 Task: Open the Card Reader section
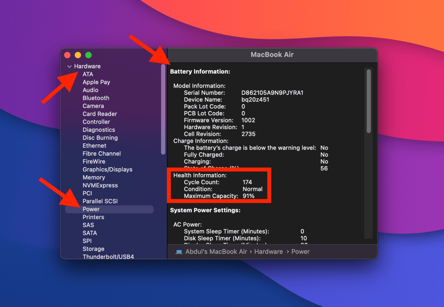(100, 114)
